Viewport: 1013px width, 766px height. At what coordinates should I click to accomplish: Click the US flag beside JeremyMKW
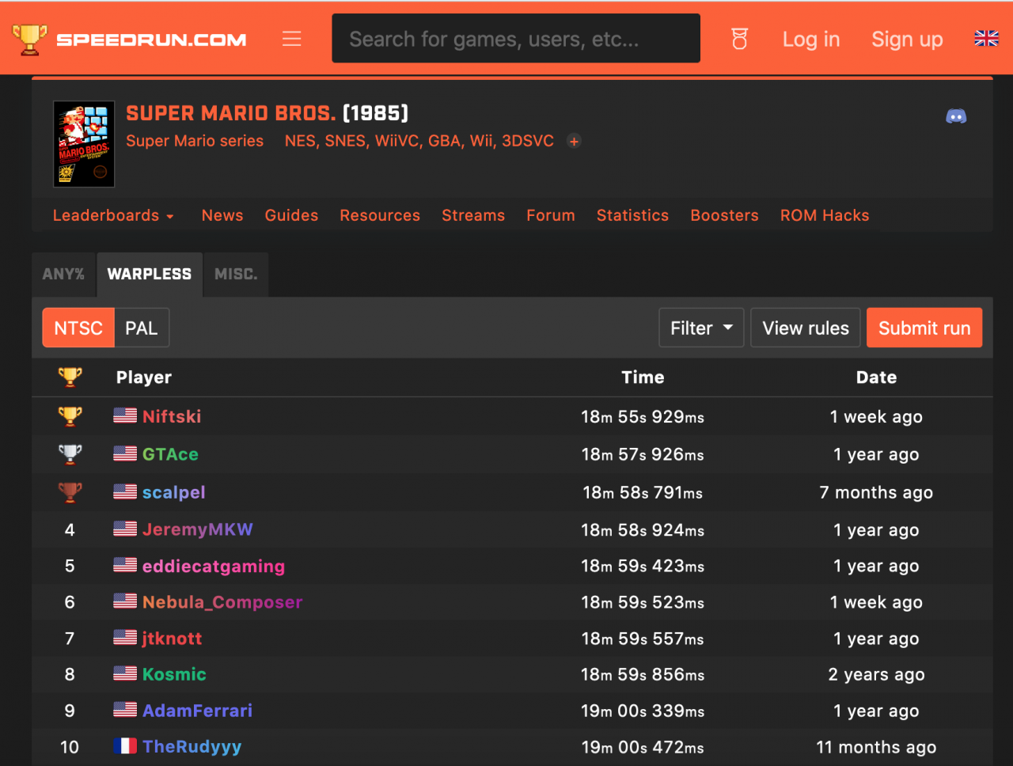pyautogui.click(x=125, y=529)
